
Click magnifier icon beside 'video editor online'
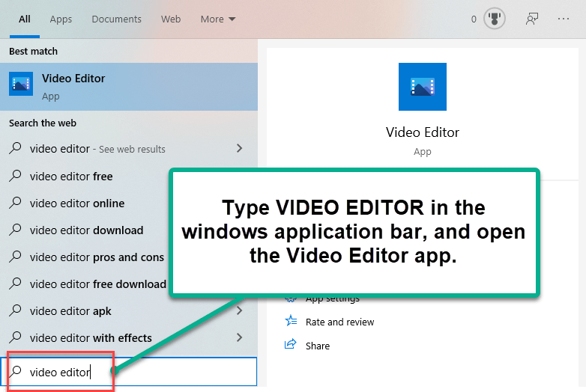pos(15,203)
